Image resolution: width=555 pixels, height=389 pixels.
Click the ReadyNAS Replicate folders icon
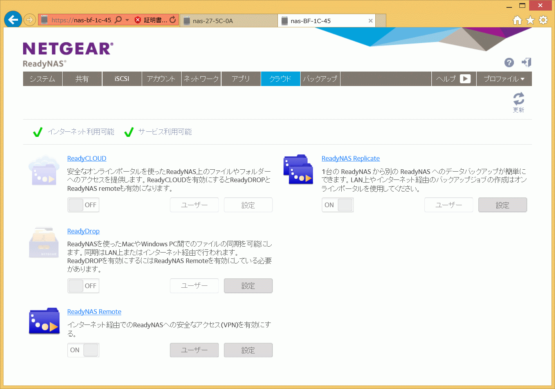click(298, 170)
